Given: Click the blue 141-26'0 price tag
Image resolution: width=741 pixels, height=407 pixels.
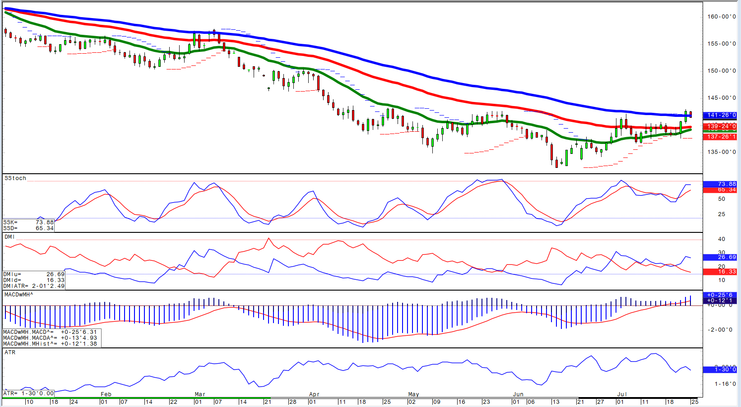Looking at the screenshot, I should click(720, 116).
